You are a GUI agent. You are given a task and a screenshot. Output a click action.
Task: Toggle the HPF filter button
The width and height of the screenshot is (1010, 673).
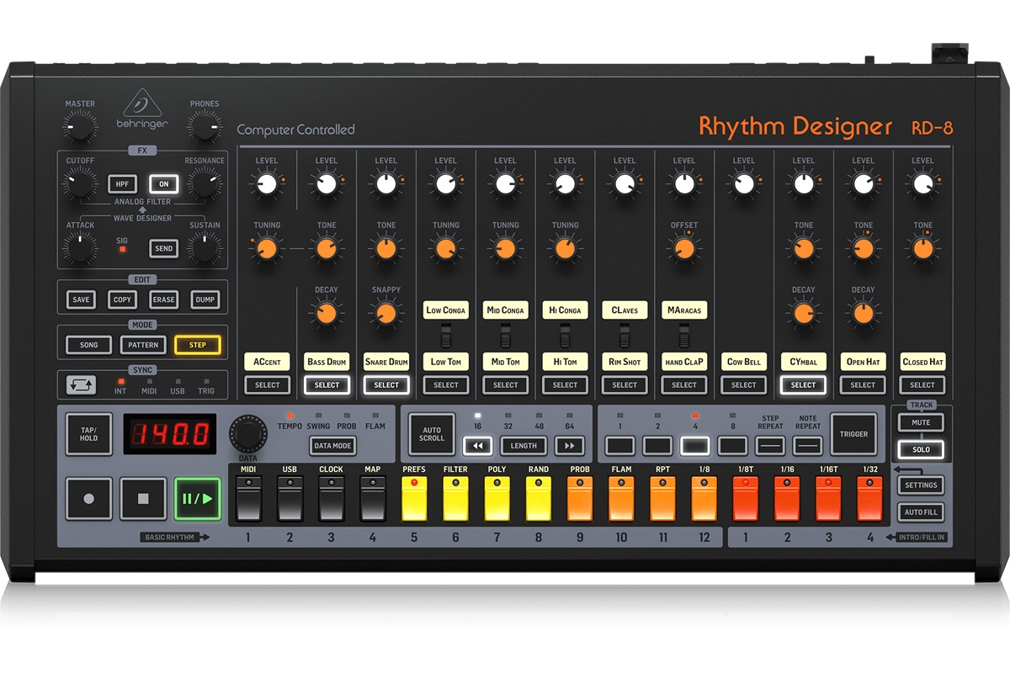click(122, 184)
